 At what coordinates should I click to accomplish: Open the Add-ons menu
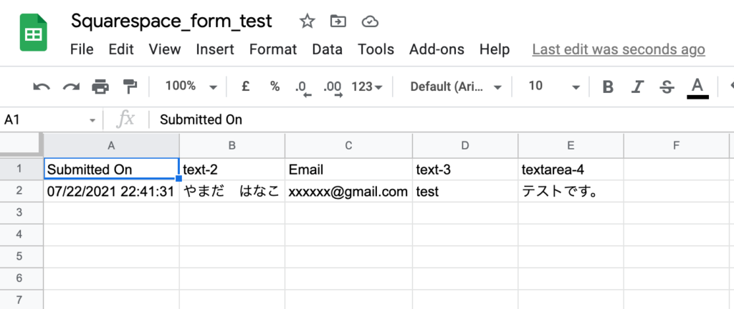click(x=437, y=49)
